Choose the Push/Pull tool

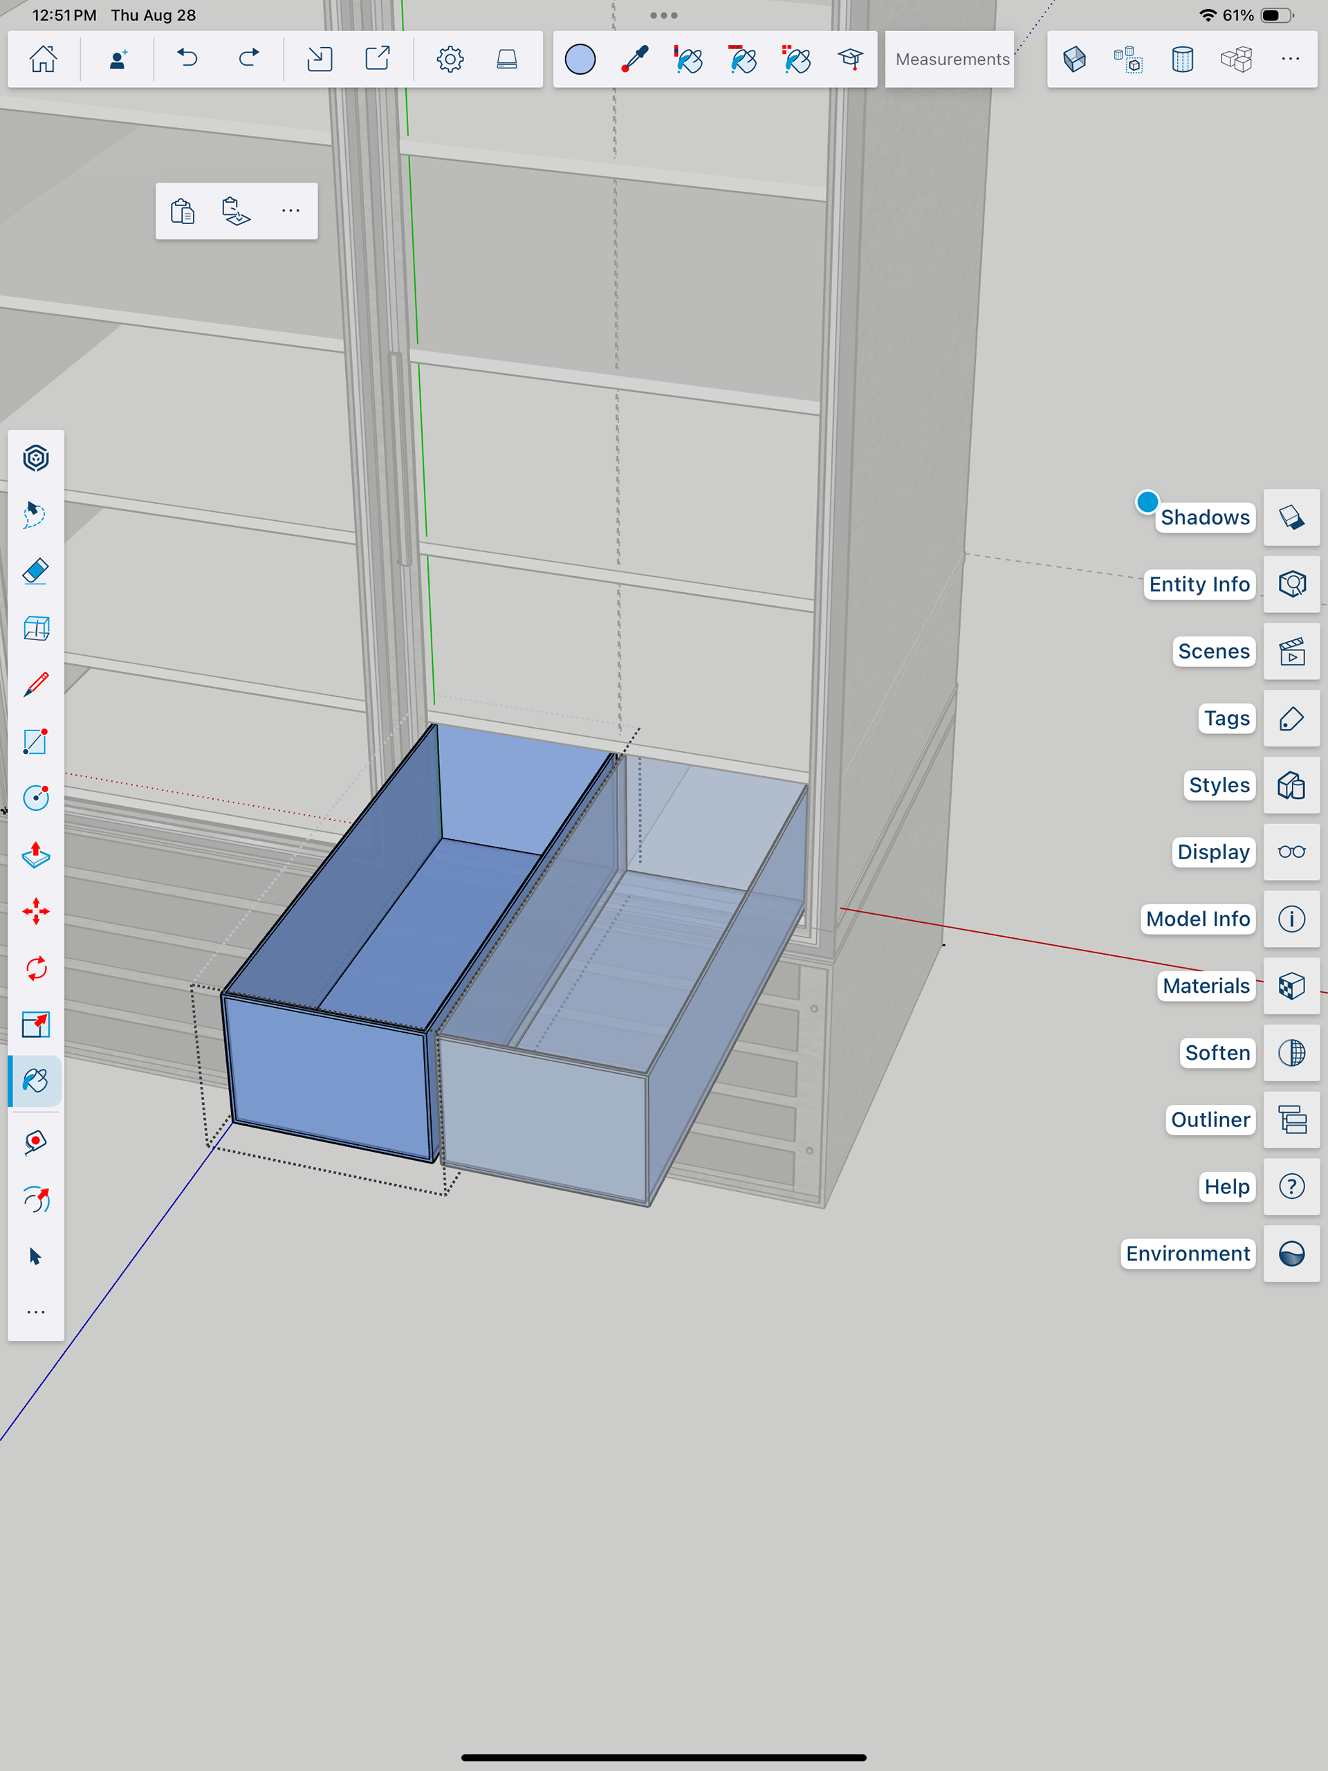tap(36, 855)
